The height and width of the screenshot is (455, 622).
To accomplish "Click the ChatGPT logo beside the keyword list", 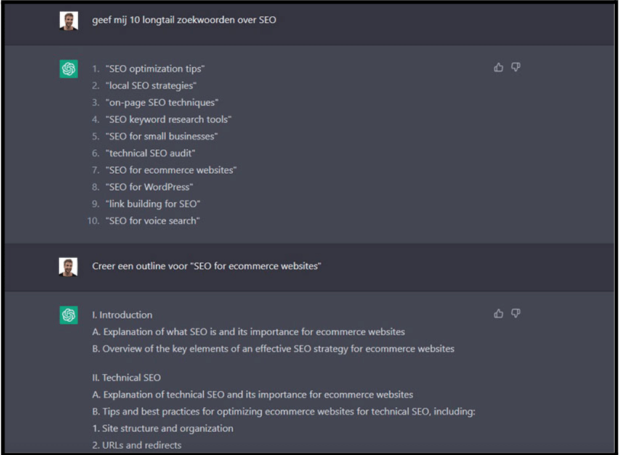I will [x=68, y=68].
